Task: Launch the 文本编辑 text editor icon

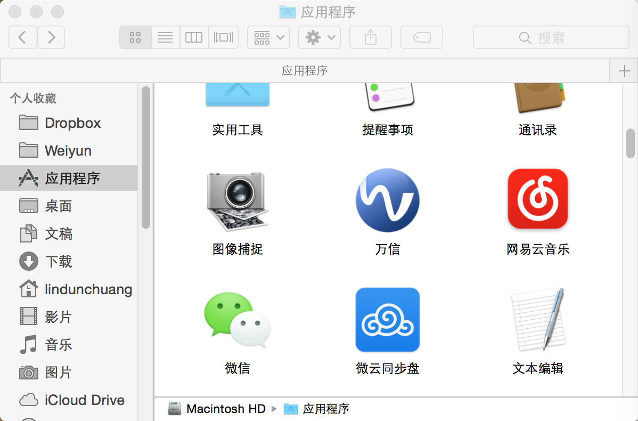Action: [x=537, y=320]
